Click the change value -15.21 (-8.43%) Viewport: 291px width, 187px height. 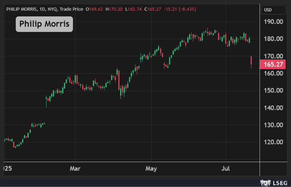pos(180,9)
